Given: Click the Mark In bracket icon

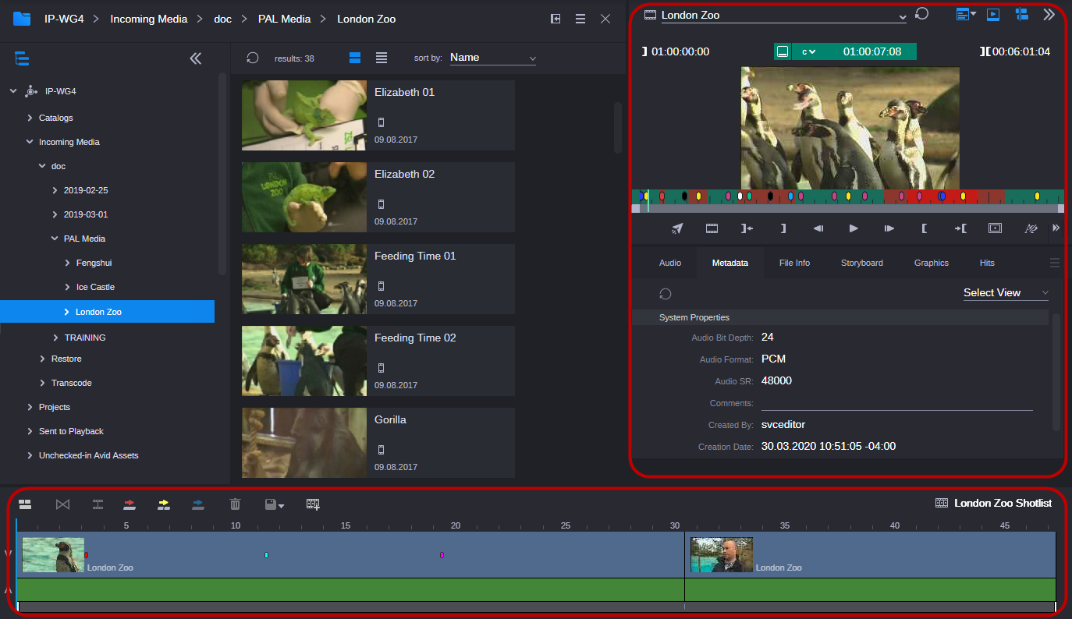Looking at the screenshot, I should coord(925,228).
